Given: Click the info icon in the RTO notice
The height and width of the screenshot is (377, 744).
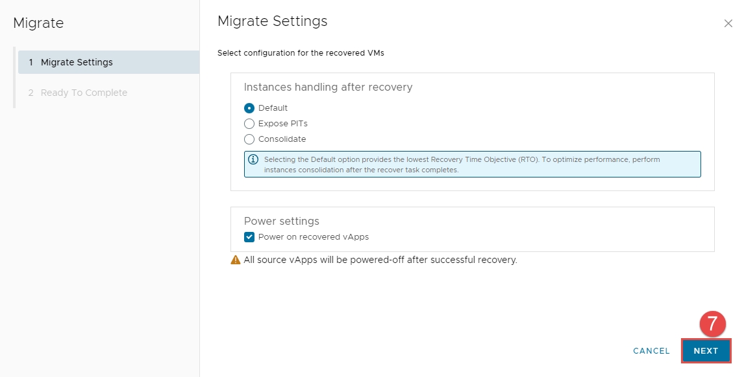Looking at the screenshot, I should click(x=253, y=159).
